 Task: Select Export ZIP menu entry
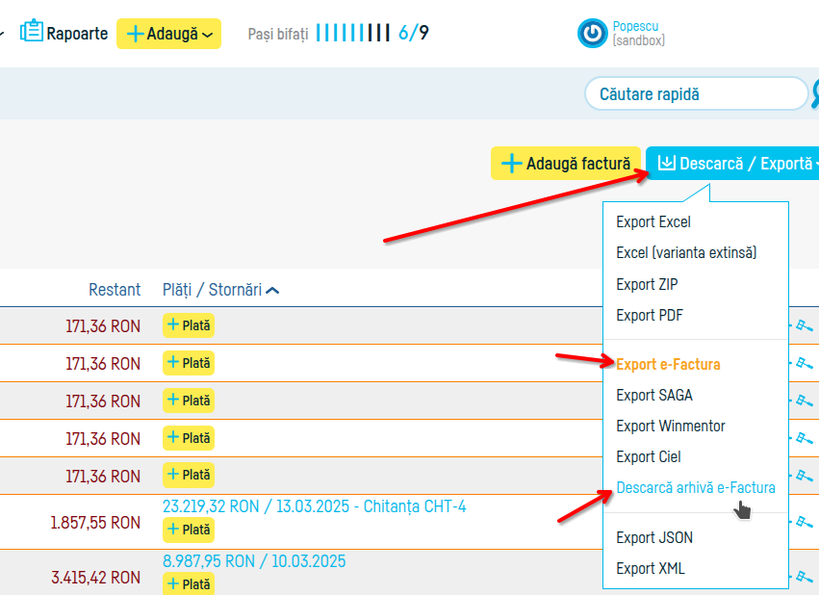pos(647,284)
